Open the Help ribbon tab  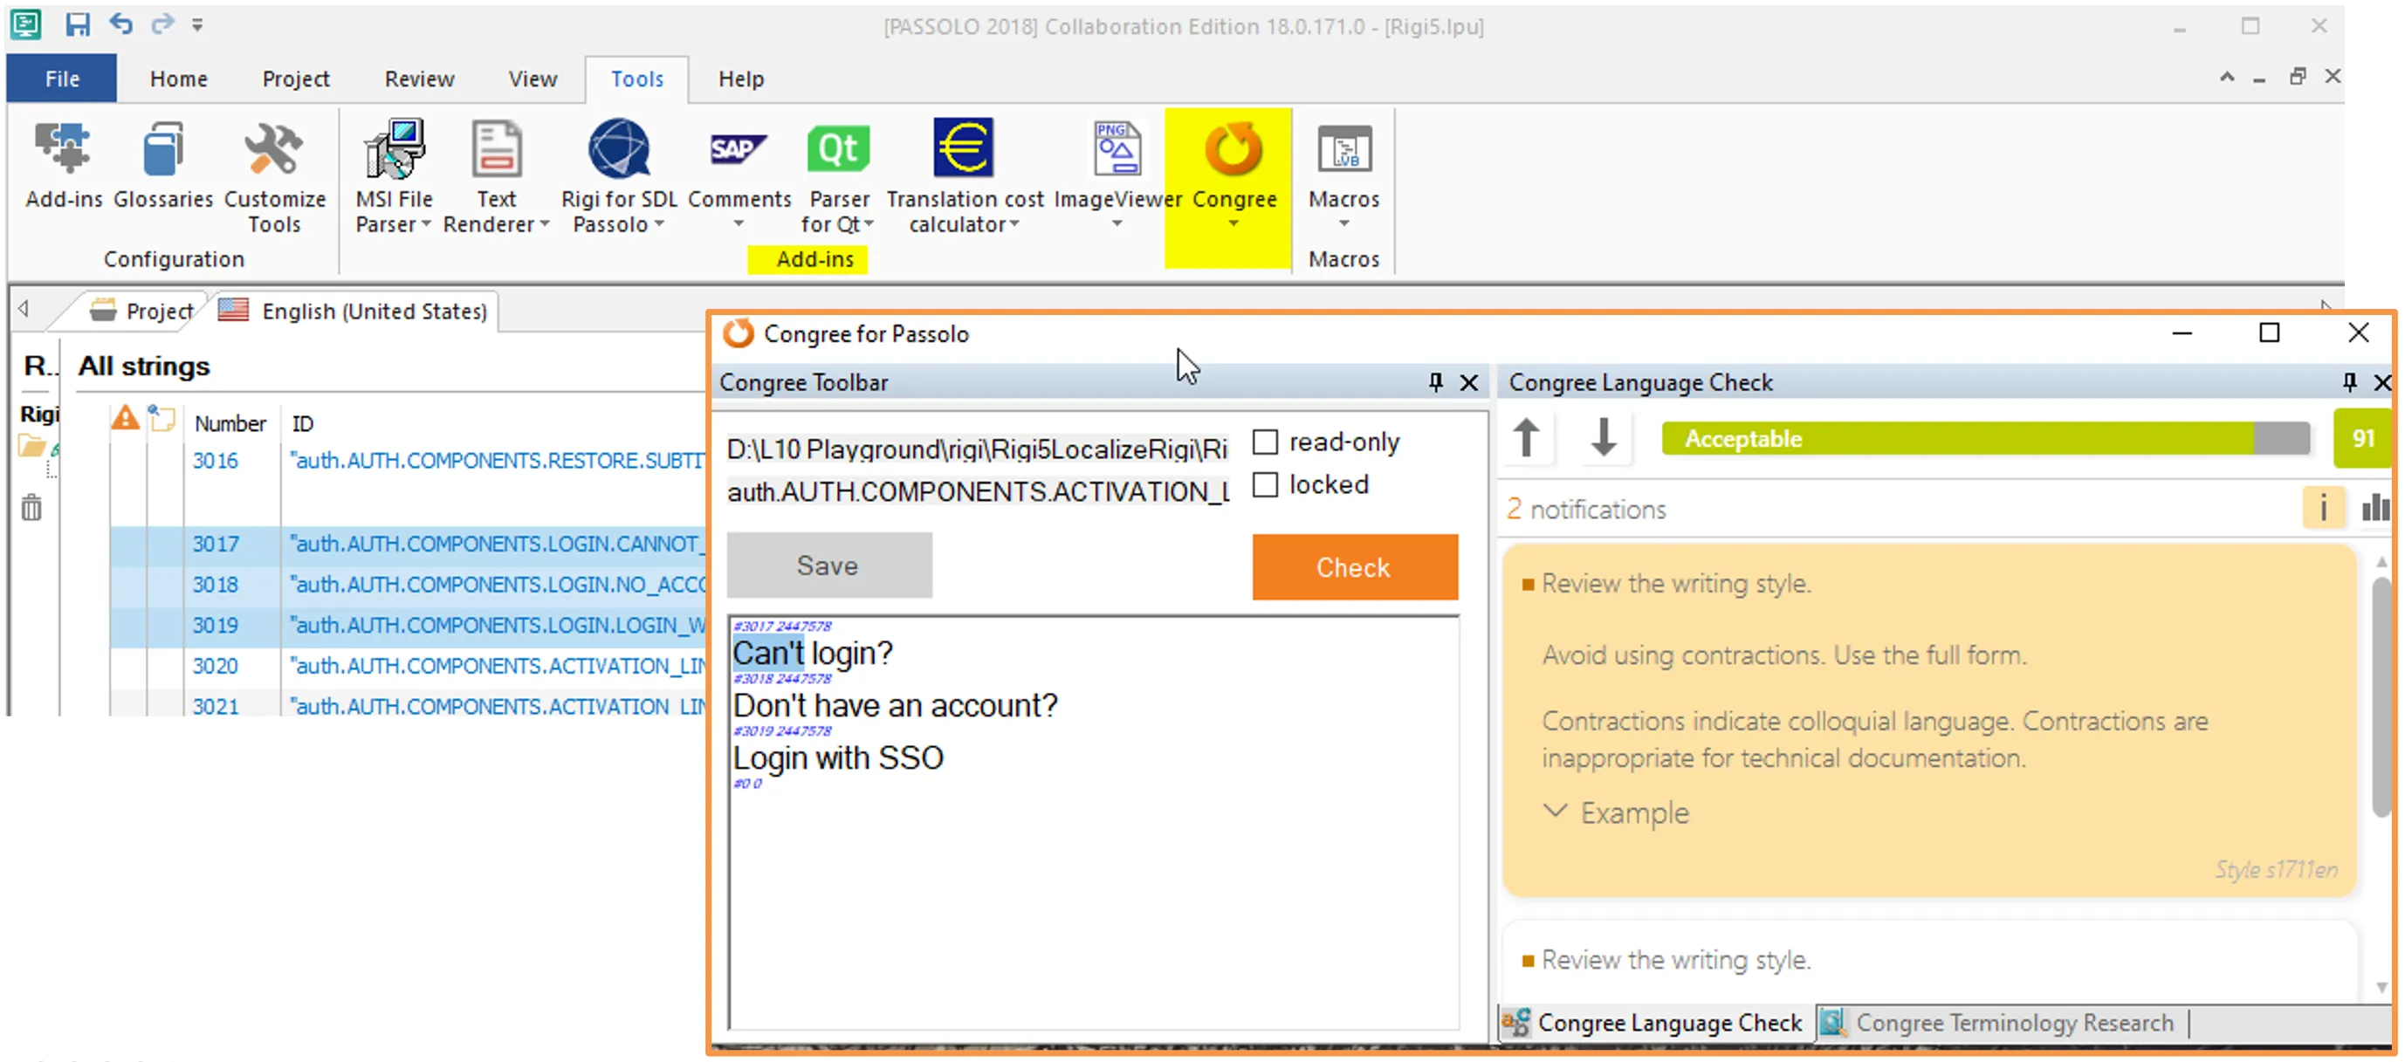click(740, 79)
